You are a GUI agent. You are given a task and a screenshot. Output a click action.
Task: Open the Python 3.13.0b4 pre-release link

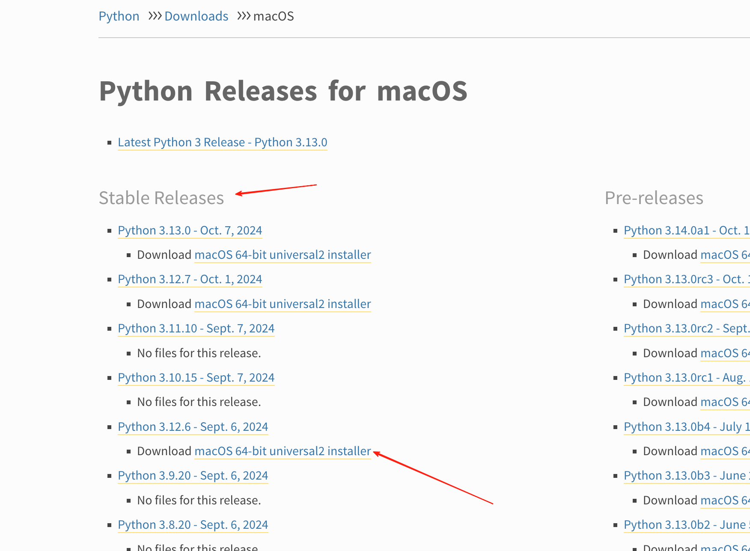coord(687,427)
